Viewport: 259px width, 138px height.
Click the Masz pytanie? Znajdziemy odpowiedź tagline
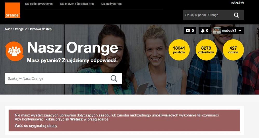pyautogui.click(x=72, y=60)
